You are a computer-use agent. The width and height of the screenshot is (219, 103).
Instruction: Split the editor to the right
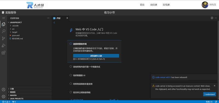click(x=212, y=18)
